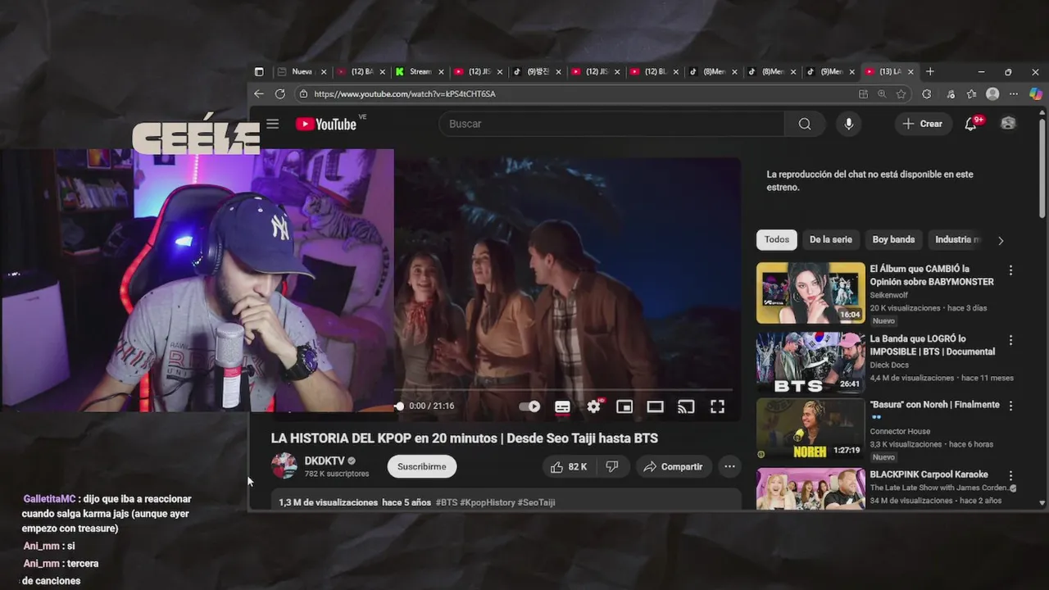Dislike the video with thumbs-down

pyautogui.click(x=612, y=466)
